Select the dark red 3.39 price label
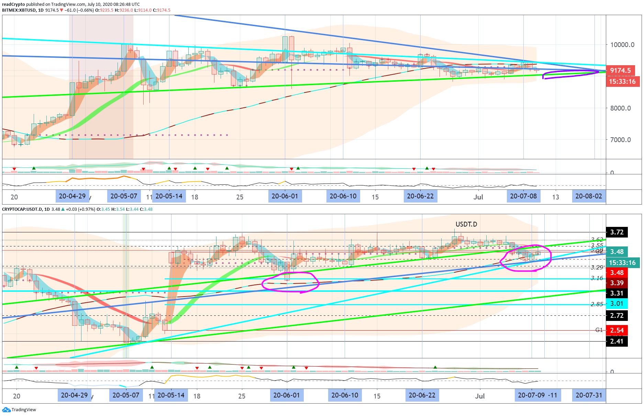This screenshot has height=416, width=644. (x=617, y=283)
